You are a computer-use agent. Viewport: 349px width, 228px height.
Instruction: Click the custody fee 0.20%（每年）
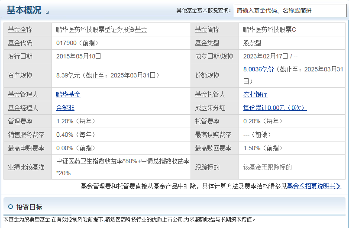coord(263,121)
